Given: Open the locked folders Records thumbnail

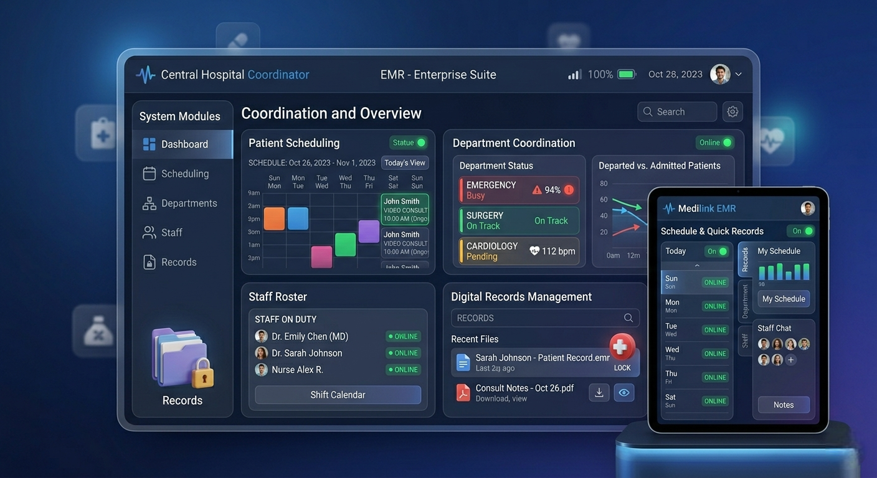Looking at the screenshot, I should (183, 358).
